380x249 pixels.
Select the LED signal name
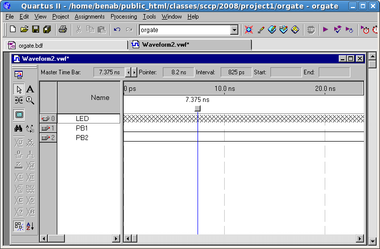point(81,118)
